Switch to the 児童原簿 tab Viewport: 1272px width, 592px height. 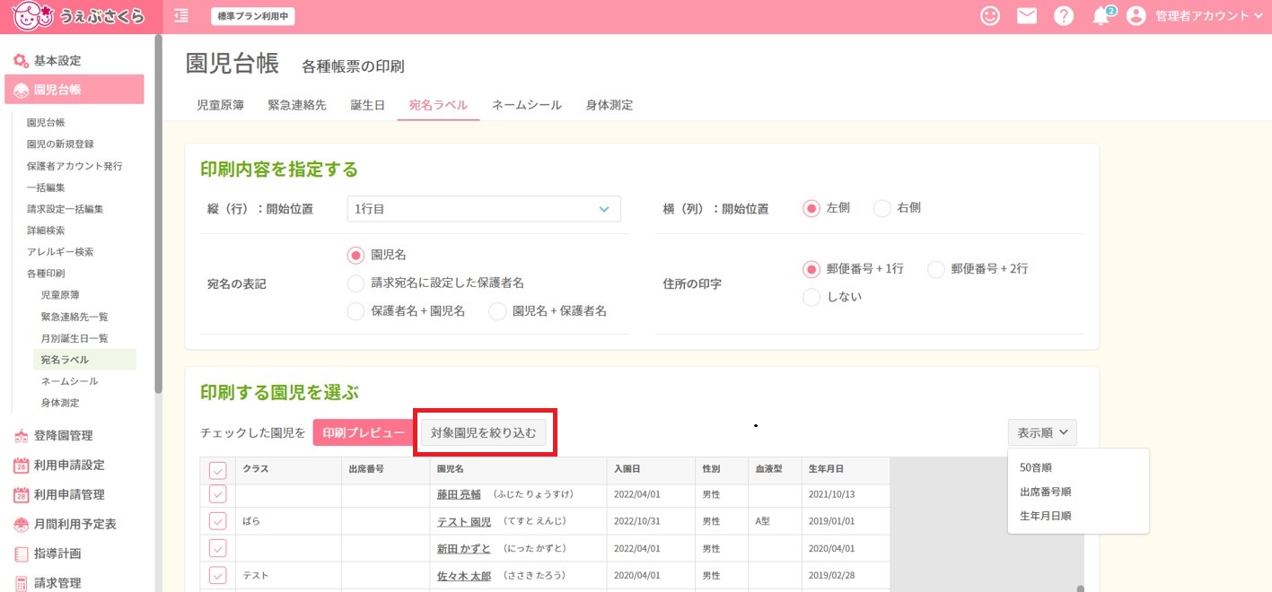tap(218, 105)
